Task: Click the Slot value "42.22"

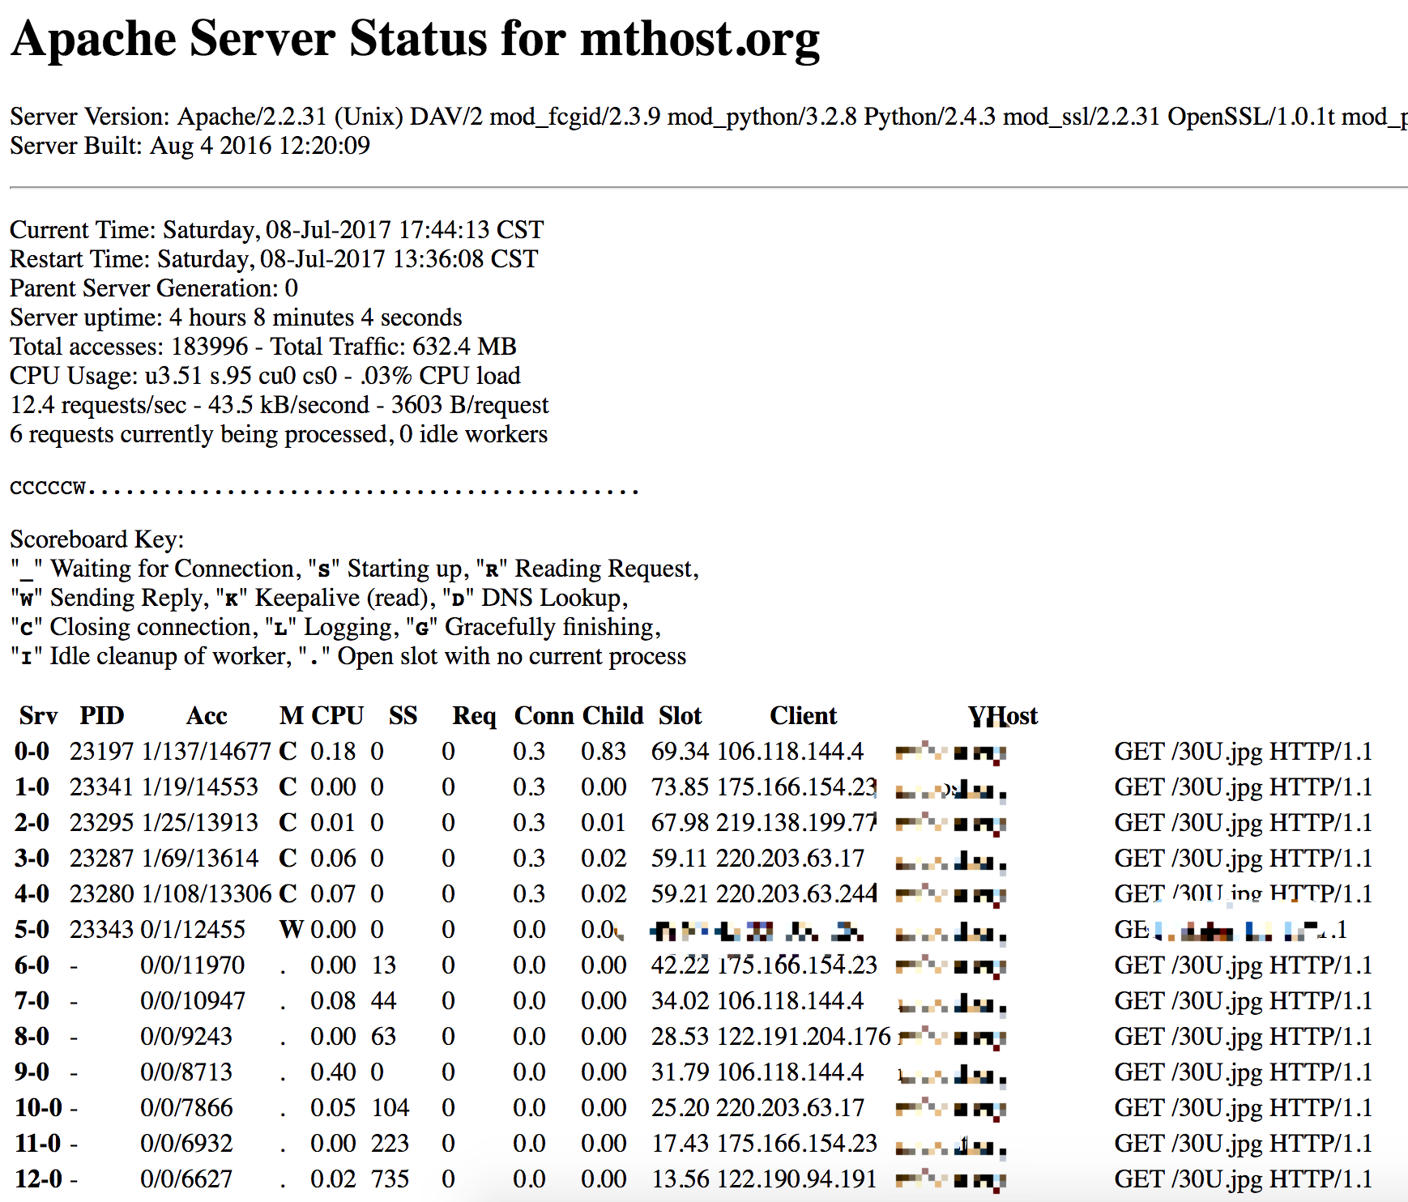Action: (680, 965)
